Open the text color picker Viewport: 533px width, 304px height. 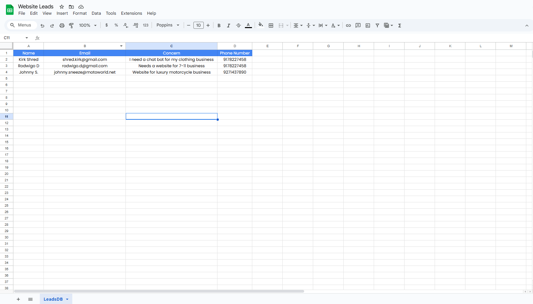(x=248, y=25)
